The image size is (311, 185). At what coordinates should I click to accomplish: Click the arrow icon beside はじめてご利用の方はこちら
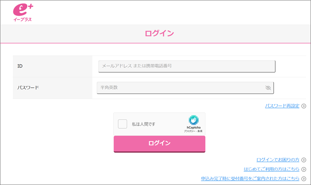coord(304,169)
